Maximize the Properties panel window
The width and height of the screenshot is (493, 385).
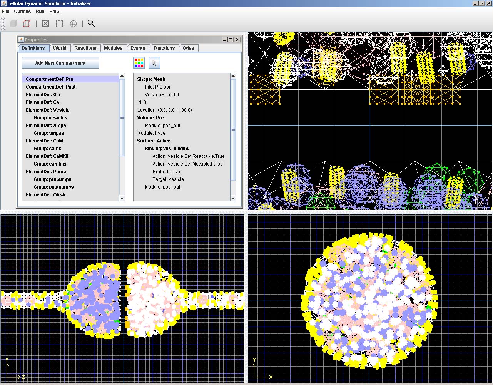pos(231,40)
